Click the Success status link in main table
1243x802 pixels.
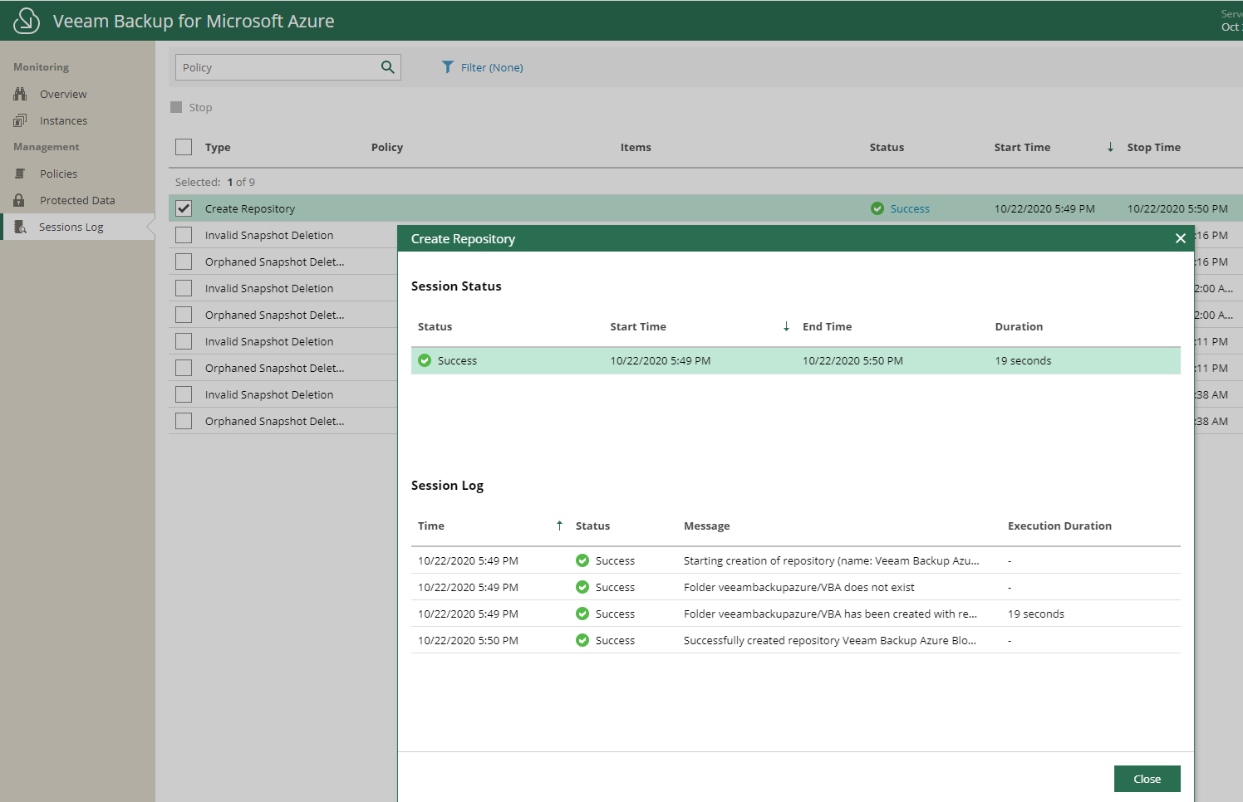tap(910, 208)
